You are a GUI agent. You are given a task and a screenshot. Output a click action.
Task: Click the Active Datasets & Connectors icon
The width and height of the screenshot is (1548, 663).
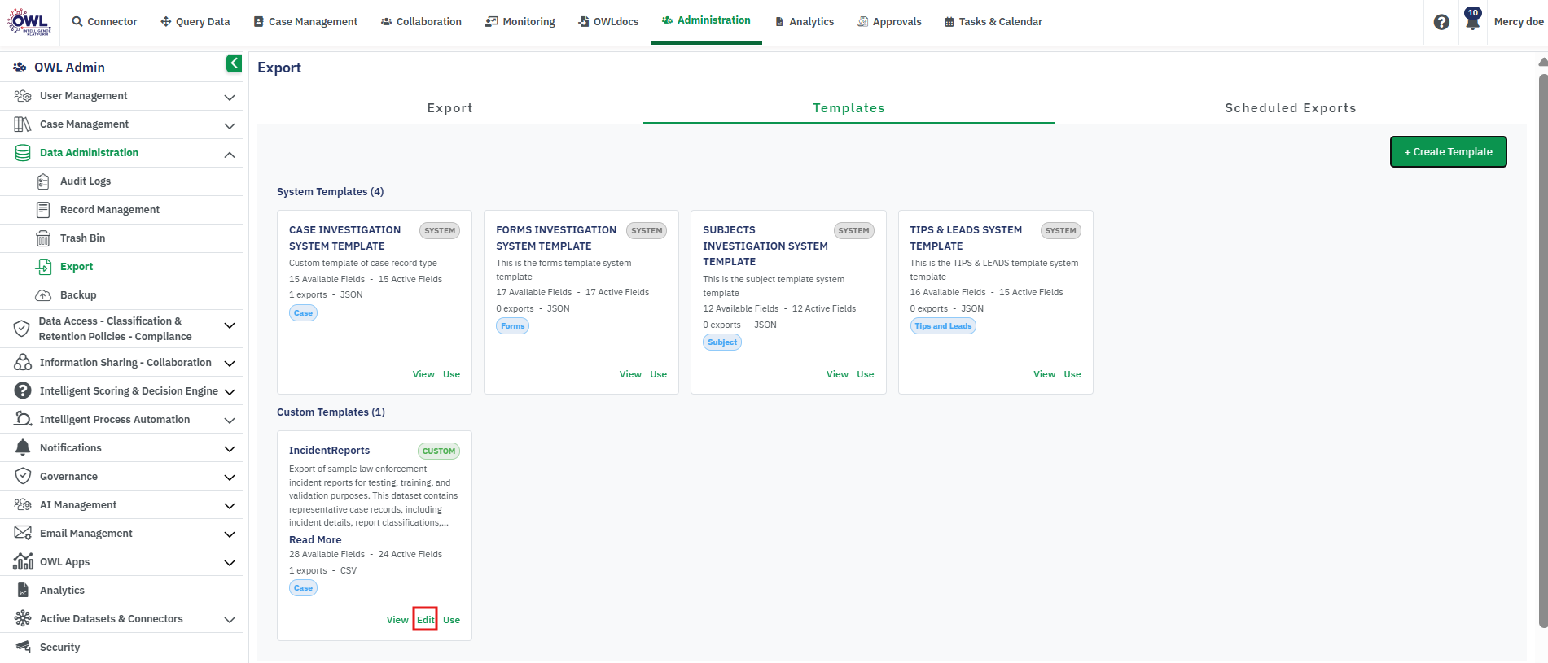23,619
